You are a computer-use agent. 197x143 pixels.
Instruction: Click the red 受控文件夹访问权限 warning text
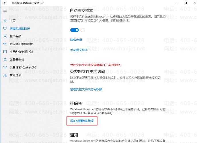pos(95,65)
